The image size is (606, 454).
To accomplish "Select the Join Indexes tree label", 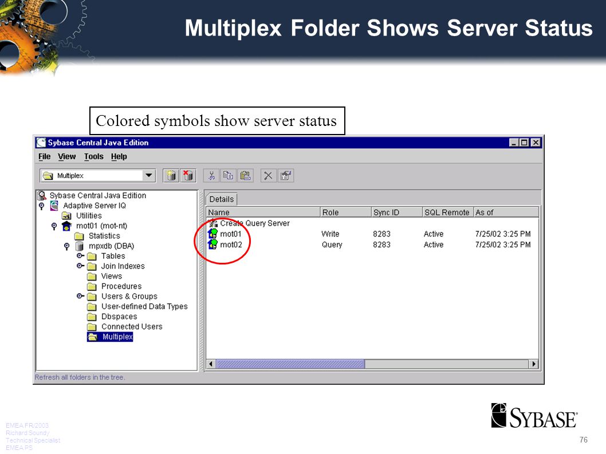I will [x=123, y=266].
